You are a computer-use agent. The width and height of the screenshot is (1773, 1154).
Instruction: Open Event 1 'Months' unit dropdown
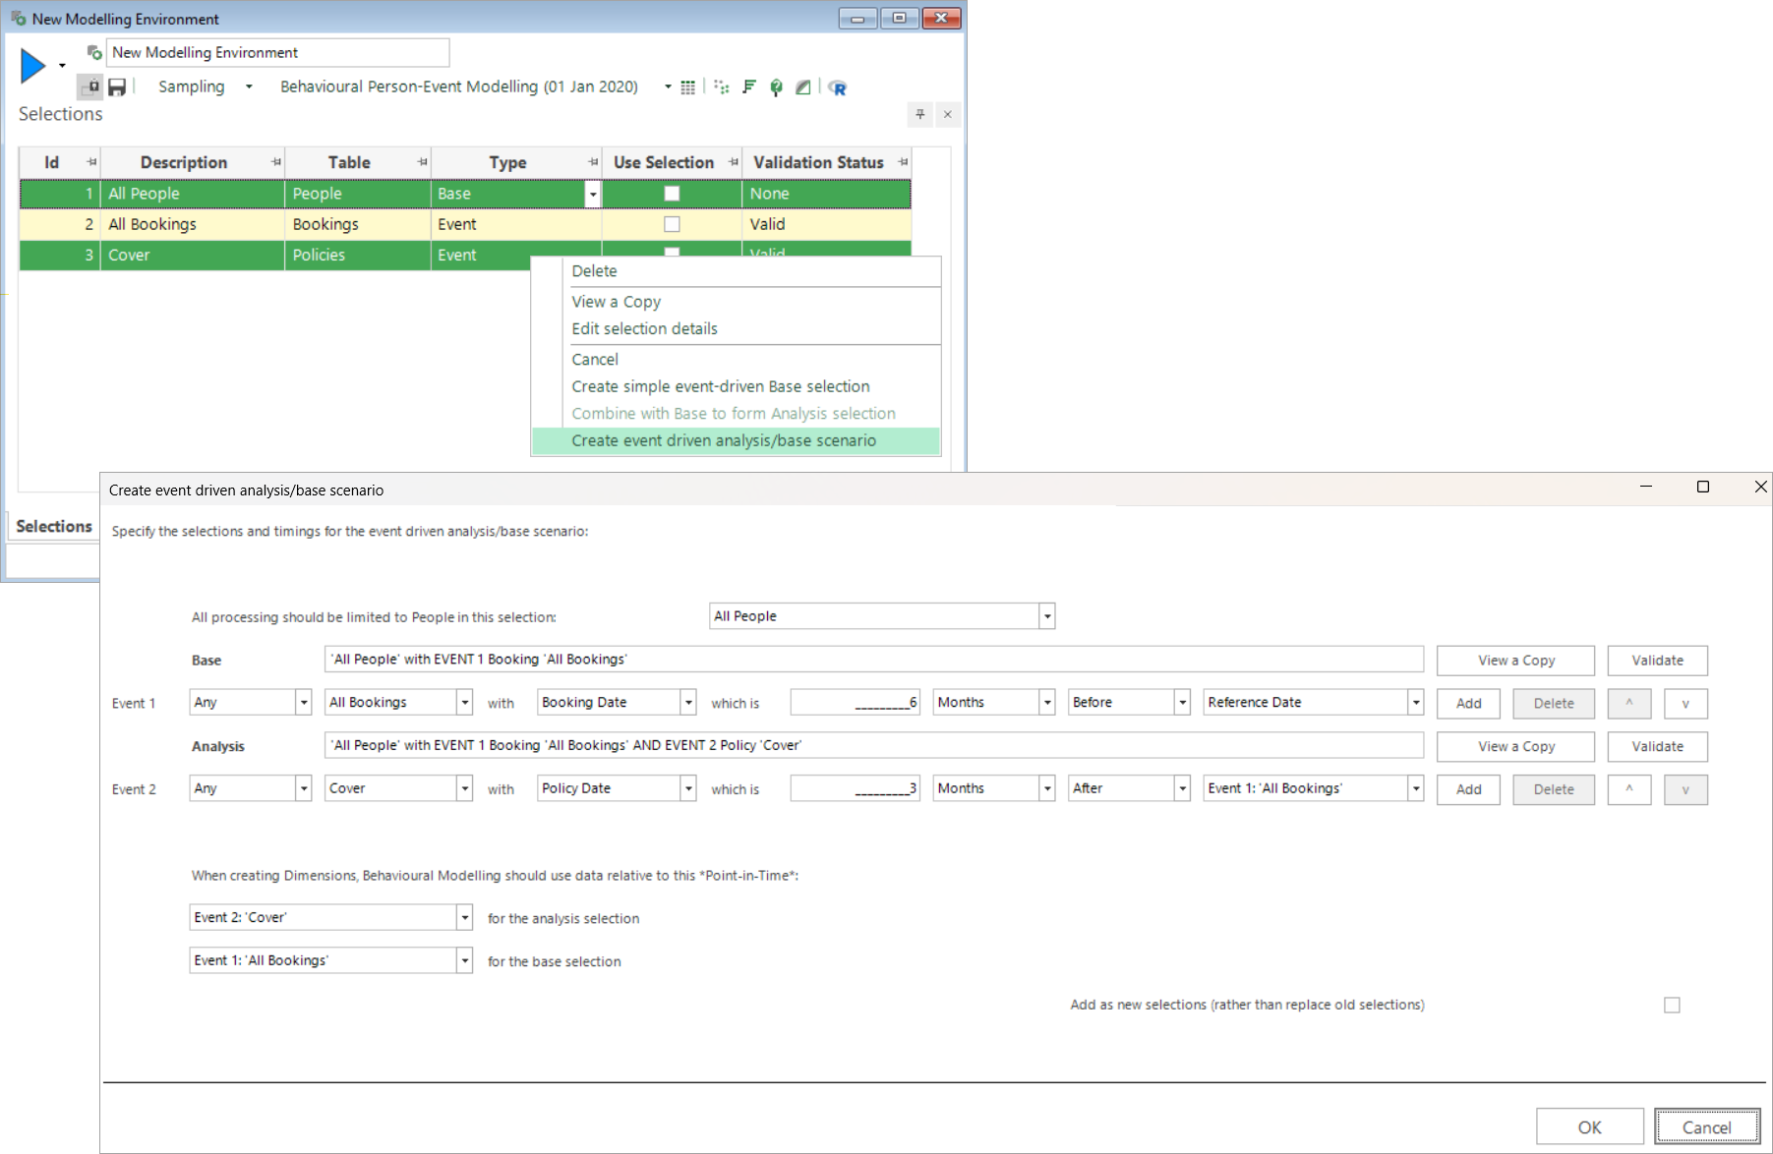(x=1047, y=703)
